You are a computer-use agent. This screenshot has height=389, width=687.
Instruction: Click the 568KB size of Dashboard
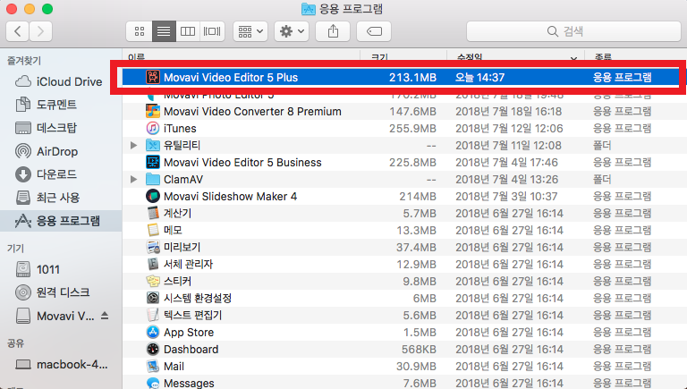click(420, 349)
